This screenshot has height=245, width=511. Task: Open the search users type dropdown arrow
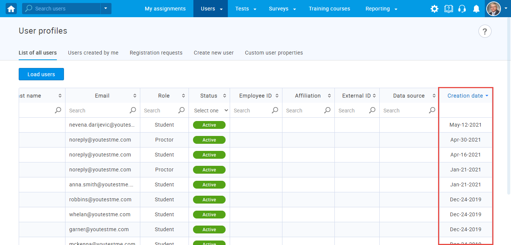106,9
